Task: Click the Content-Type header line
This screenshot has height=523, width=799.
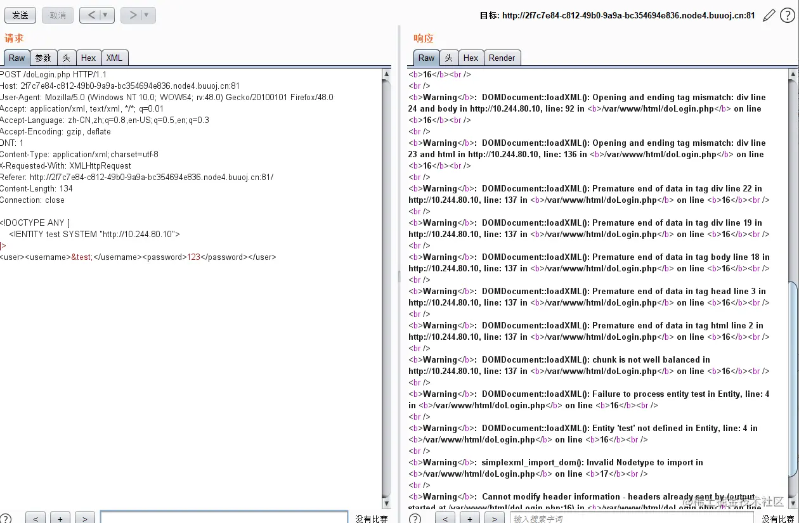Action: click(x=79, y=154)
